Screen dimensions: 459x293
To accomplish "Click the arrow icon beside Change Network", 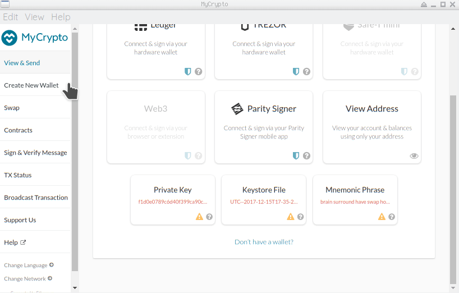I will coord(50,278).
